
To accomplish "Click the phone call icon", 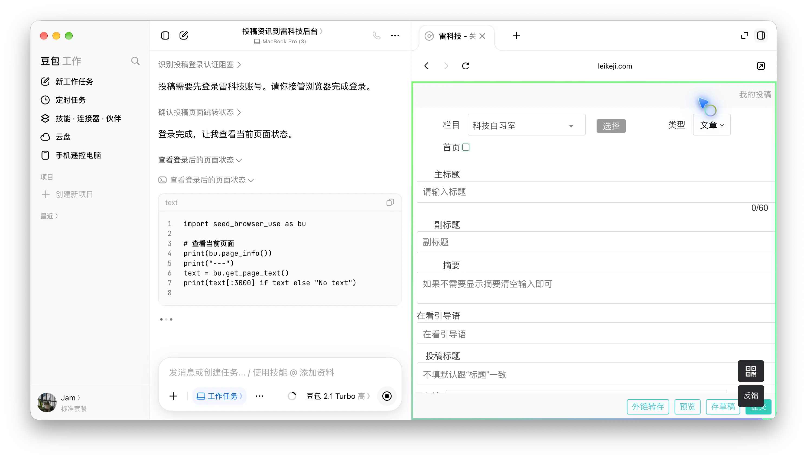I will pos(376,35).
